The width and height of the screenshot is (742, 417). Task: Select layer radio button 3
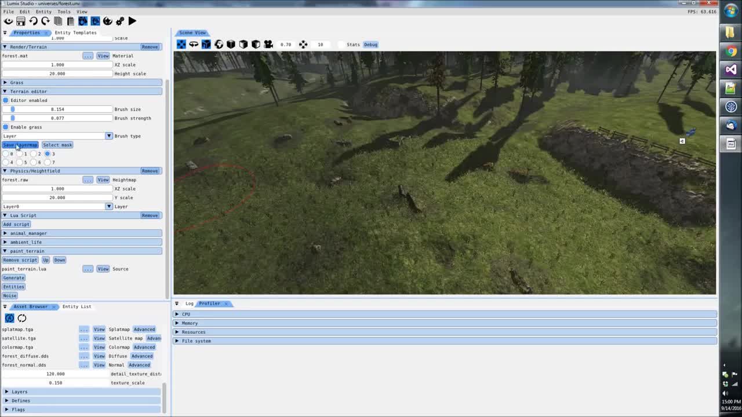(x=48, y=153)
